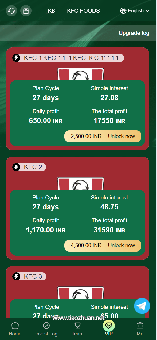The height and width of the screenshot is (340, 157).
Task: Tap the lightning bolt icon beside KFC 2
Action: [17, 167]
